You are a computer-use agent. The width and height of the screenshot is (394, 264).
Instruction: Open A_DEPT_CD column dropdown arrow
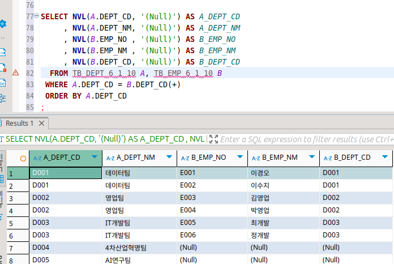[x=95, y=157]
